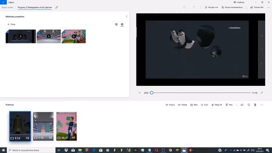This screenshot has height=153, width=272.
Task: Click the taskbar search box
Action: click(31, 150)
